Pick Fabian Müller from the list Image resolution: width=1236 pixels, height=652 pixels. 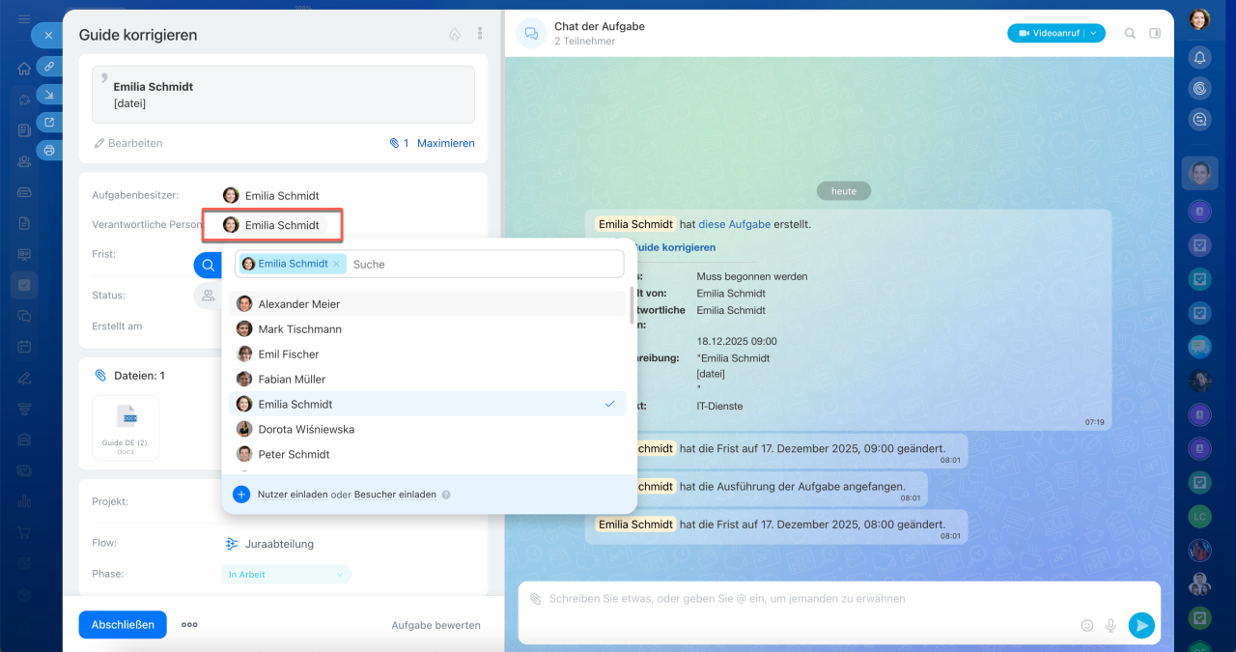pyautogui.click(x=429, y=379)
